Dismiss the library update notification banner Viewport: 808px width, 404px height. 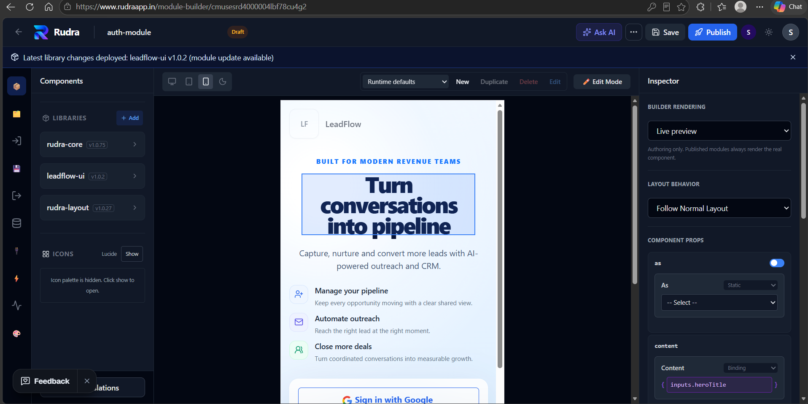tap(793, 57)
